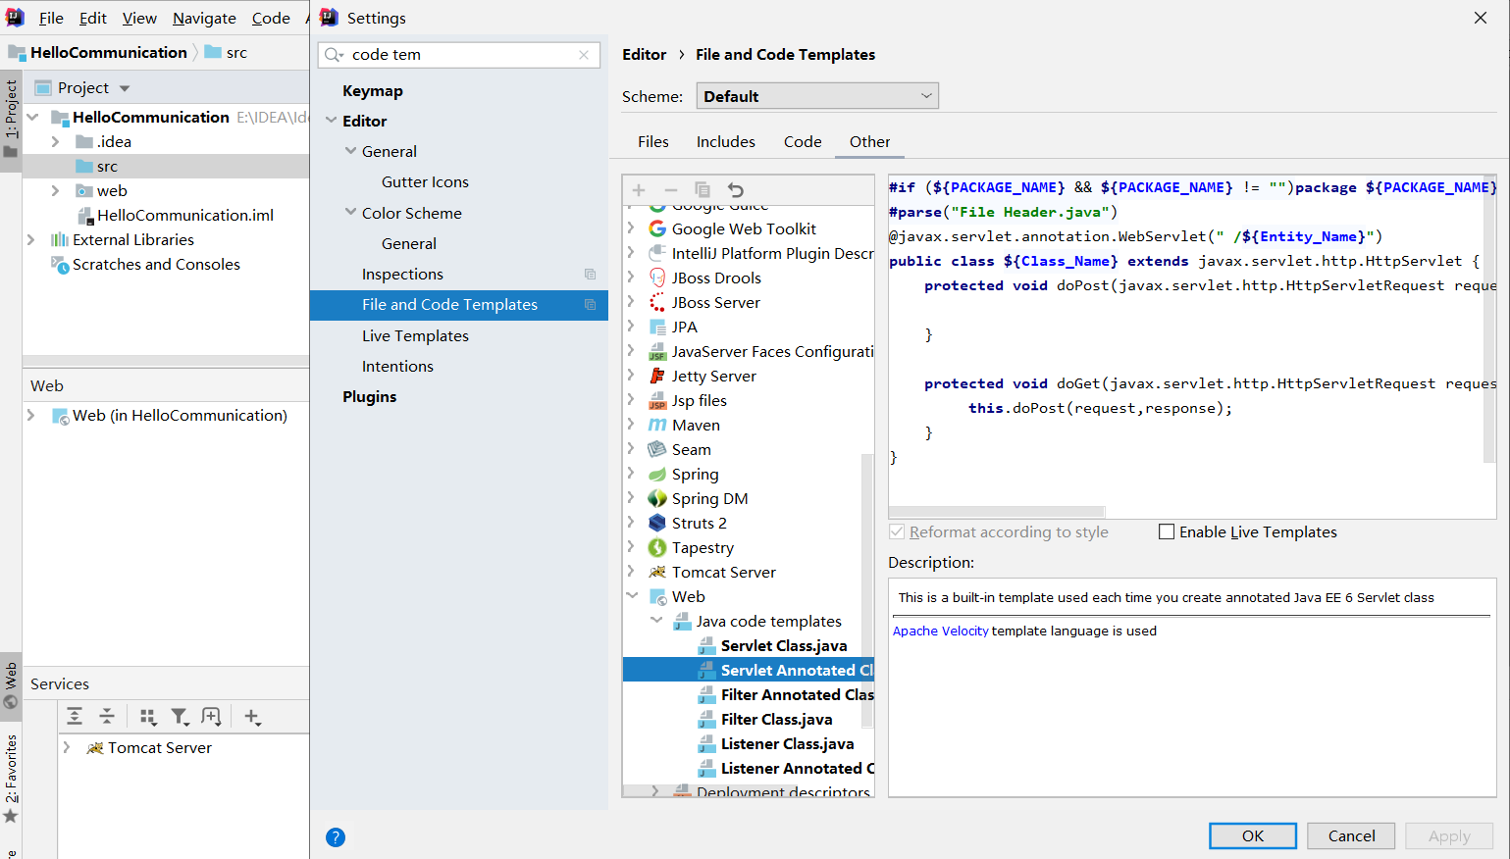Expand External Libraries in Project tree

[31, 239]
